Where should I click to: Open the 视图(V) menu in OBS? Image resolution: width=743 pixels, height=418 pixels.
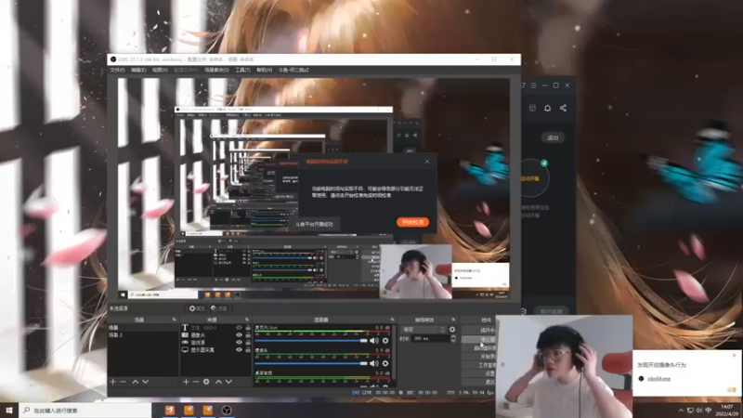(160, 70)
